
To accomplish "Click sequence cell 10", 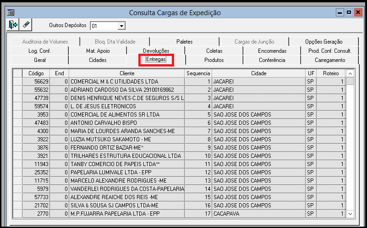I will [198, 156].
